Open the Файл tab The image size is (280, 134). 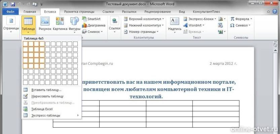[x=10, y=12]
